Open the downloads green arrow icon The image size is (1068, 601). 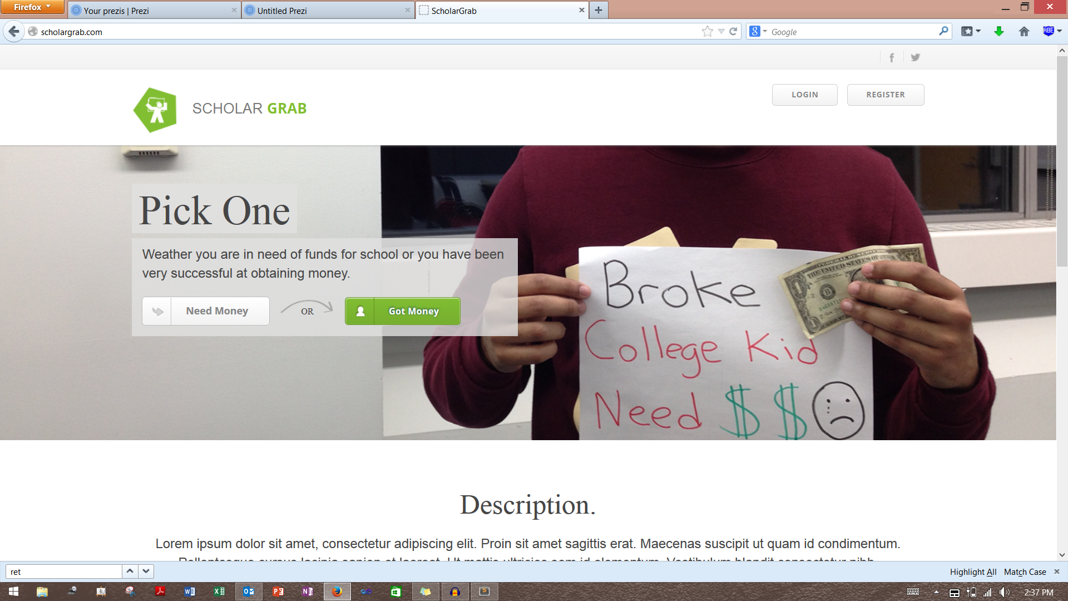pyautogui.click(x=998, y=32)
